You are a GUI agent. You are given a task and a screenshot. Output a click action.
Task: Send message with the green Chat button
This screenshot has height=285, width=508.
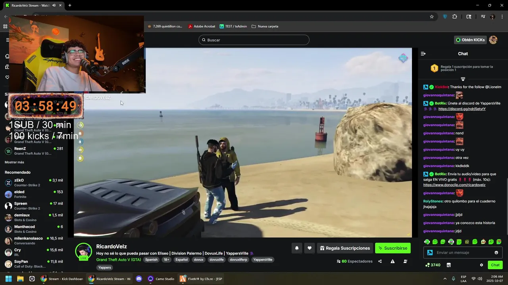(495, 265)
